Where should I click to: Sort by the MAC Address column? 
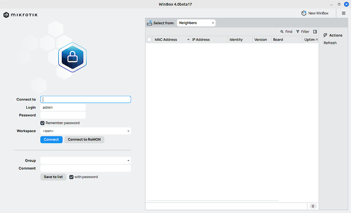point(172,40)
